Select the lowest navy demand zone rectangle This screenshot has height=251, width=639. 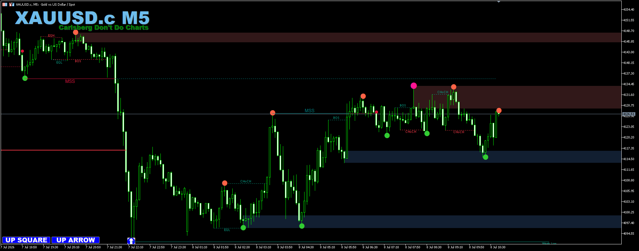coord(435,222)
